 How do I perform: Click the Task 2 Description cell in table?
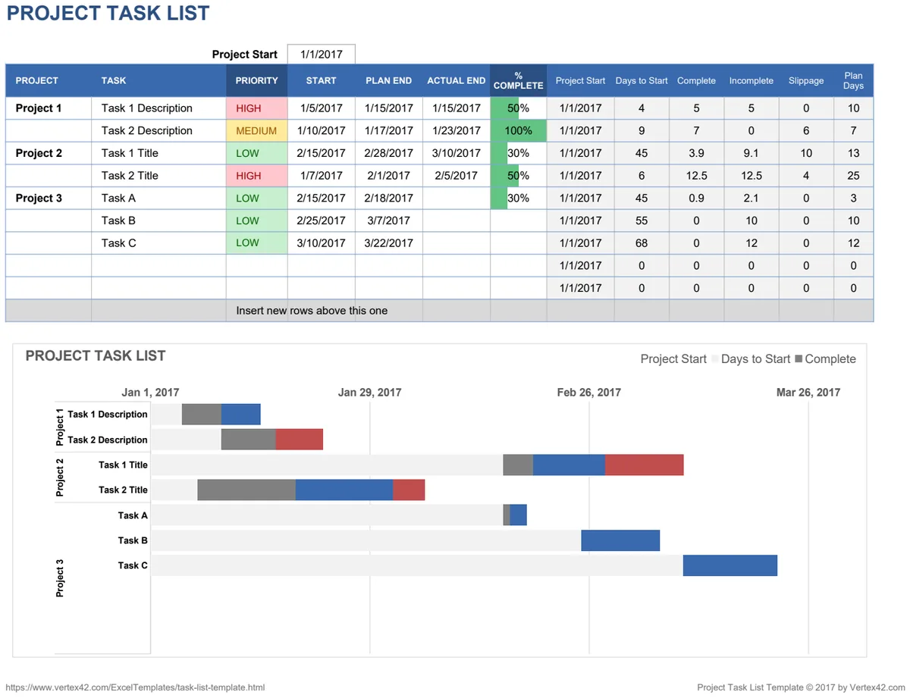point(158,130)
